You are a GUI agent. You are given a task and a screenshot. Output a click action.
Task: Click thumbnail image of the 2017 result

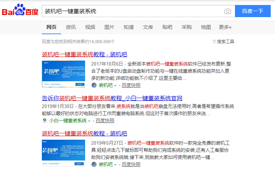(63, 74)
